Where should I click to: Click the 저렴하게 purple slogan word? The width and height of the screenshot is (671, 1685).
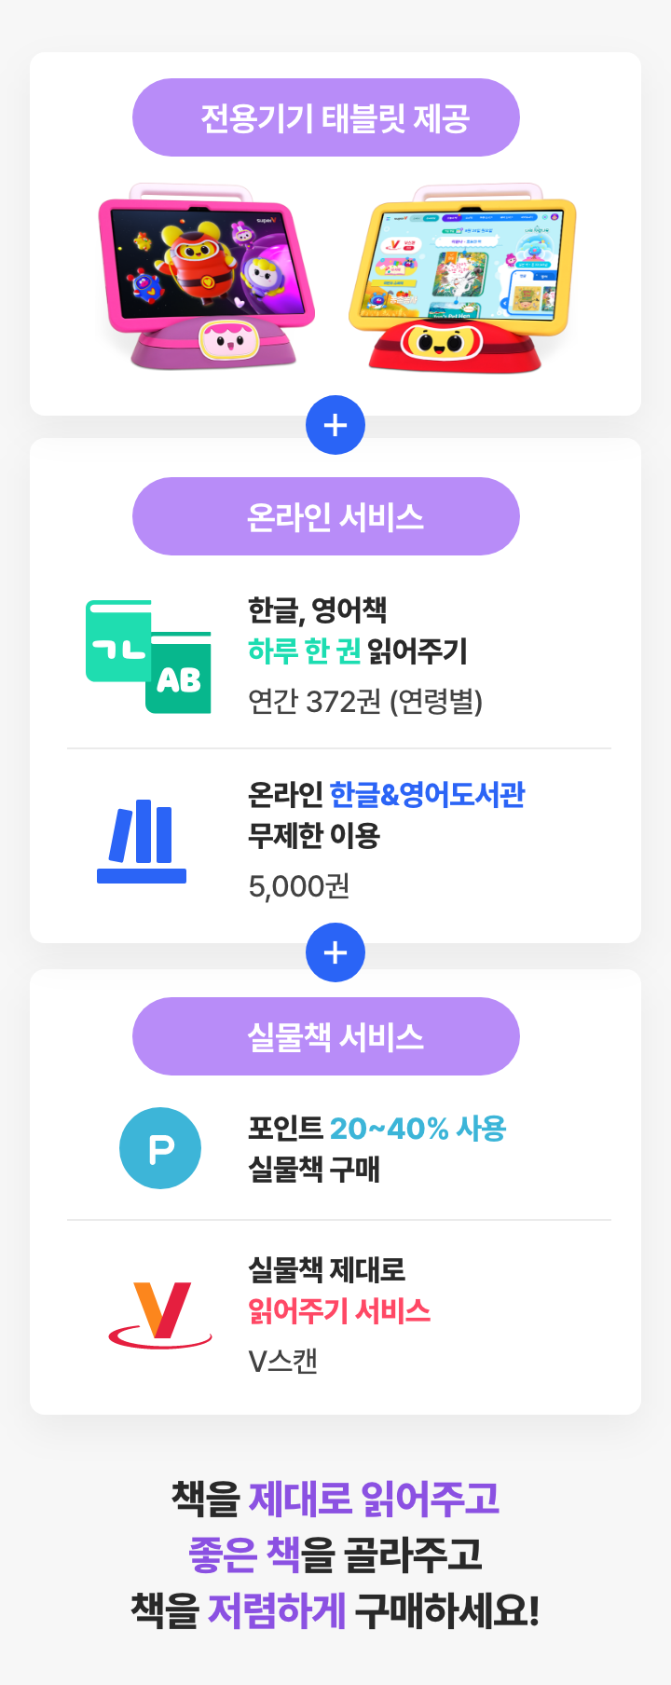pyautogui.click(x=277, y=1610)
